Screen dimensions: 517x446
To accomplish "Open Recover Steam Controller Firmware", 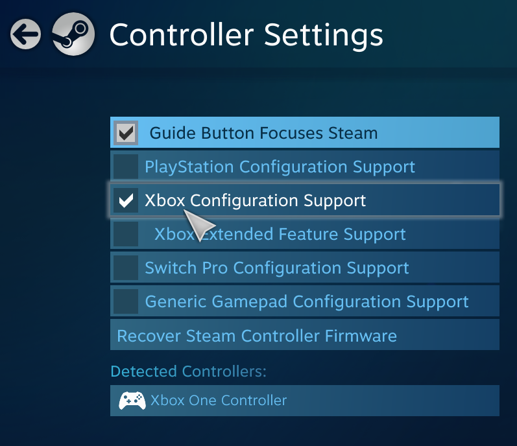I will (x=256, y=336).
